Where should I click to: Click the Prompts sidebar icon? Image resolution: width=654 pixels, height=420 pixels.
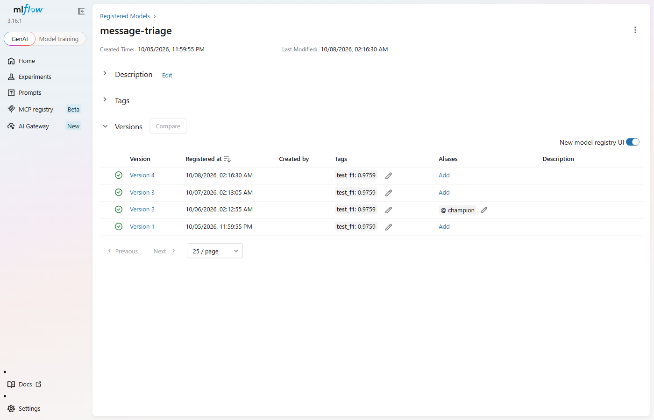(x=11, y=93)
